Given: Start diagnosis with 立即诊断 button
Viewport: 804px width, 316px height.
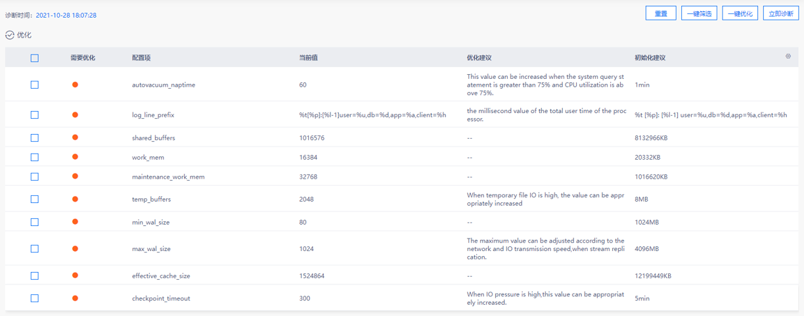Looking at the screenshot, I should 780,14.
